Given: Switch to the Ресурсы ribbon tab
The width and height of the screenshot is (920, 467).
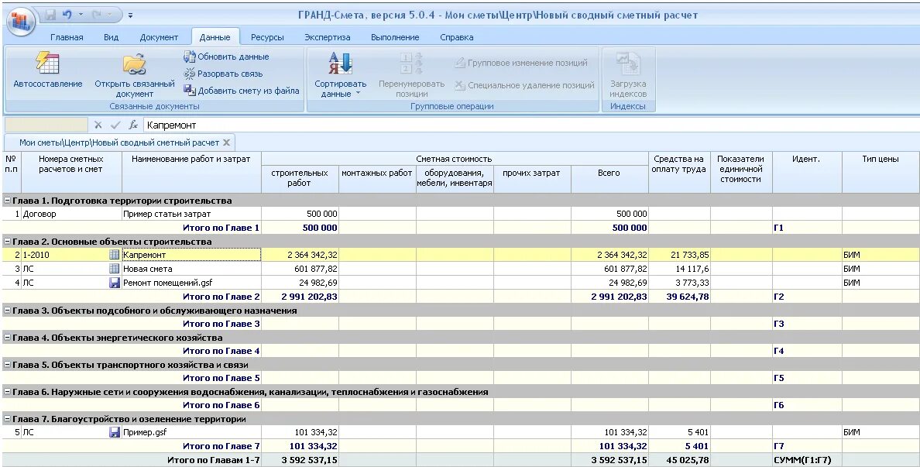Looking at the screenshot, I should coord(267,37).
